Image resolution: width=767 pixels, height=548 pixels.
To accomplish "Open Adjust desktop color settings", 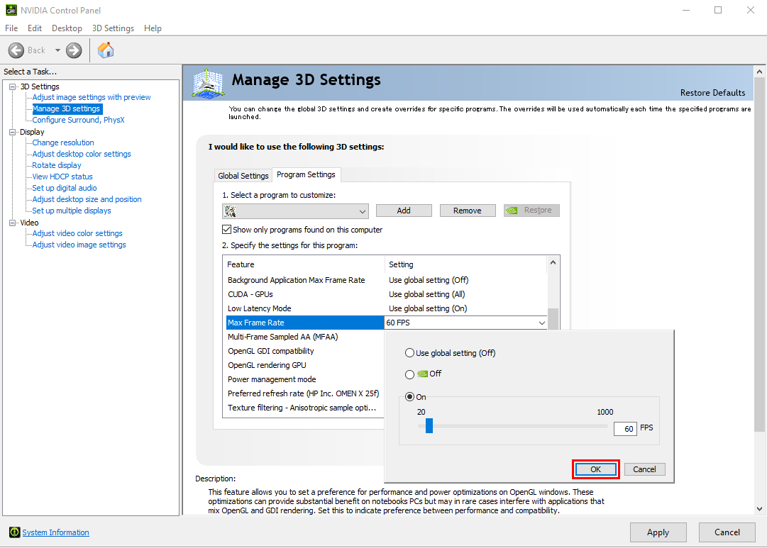I will point(82,154).
